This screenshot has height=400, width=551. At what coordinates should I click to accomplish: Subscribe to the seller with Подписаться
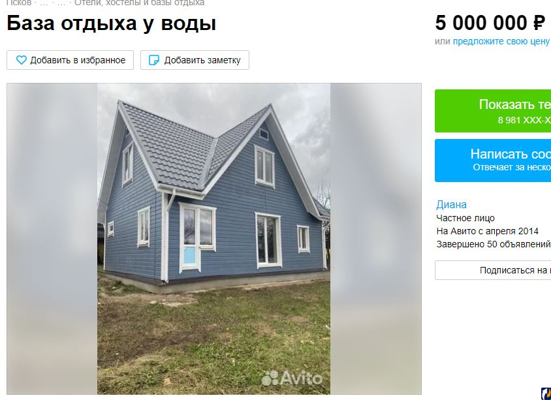coord(493,270)
